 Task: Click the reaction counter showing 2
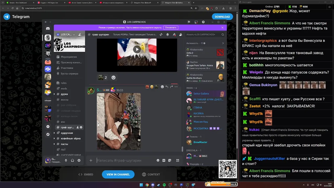tap(103, 78)
